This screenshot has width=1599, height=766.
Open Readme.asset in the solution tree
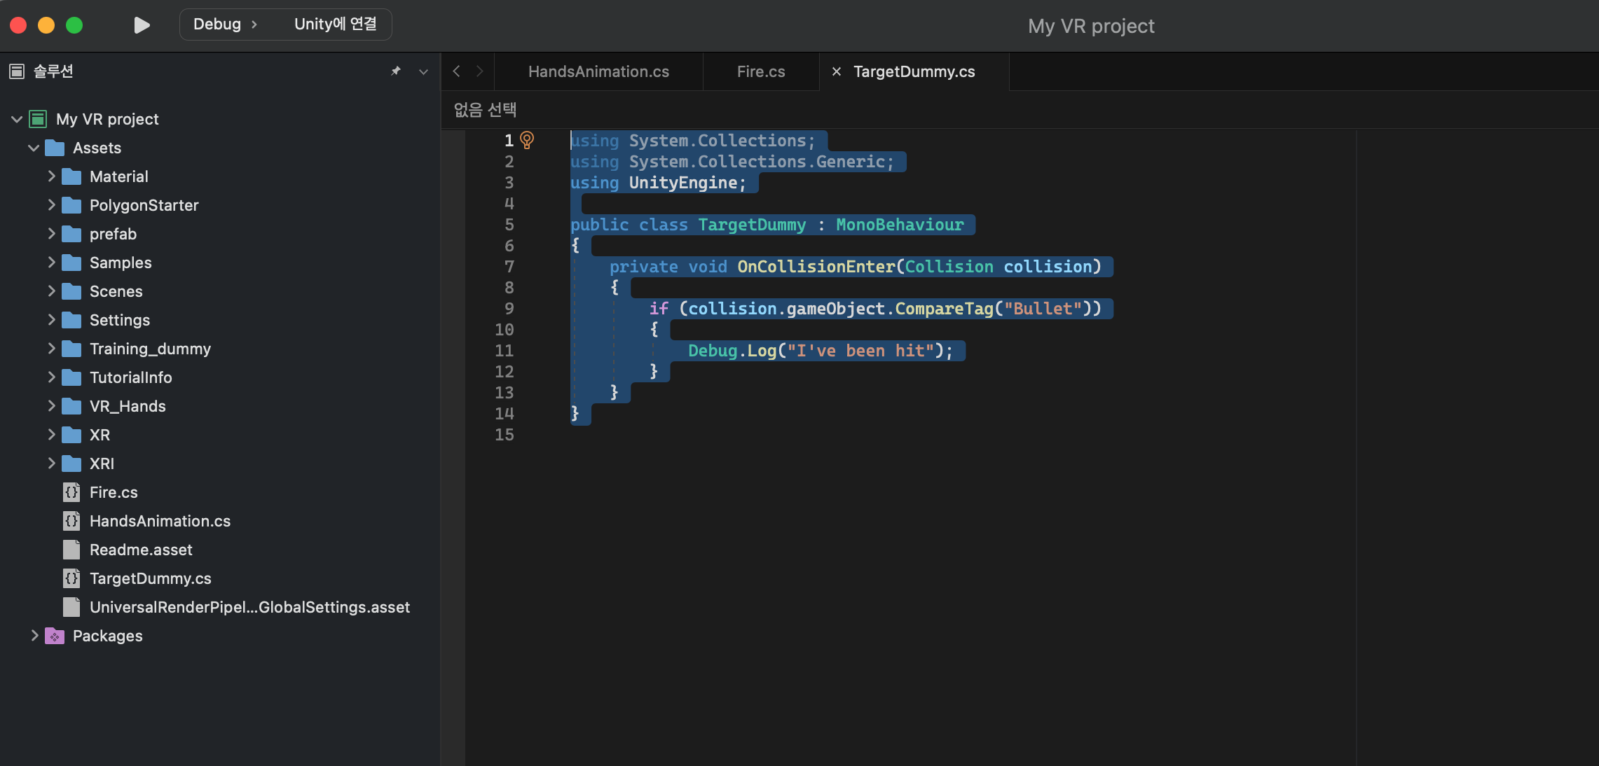coord(141,550)
